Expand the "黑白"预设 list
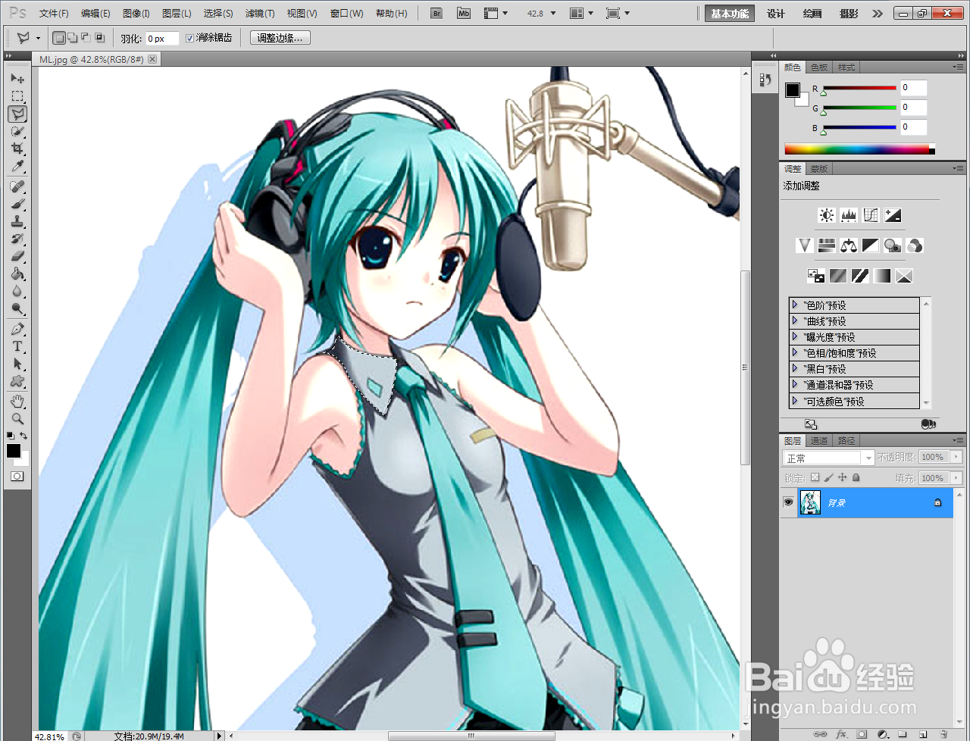 pos(795,368)
